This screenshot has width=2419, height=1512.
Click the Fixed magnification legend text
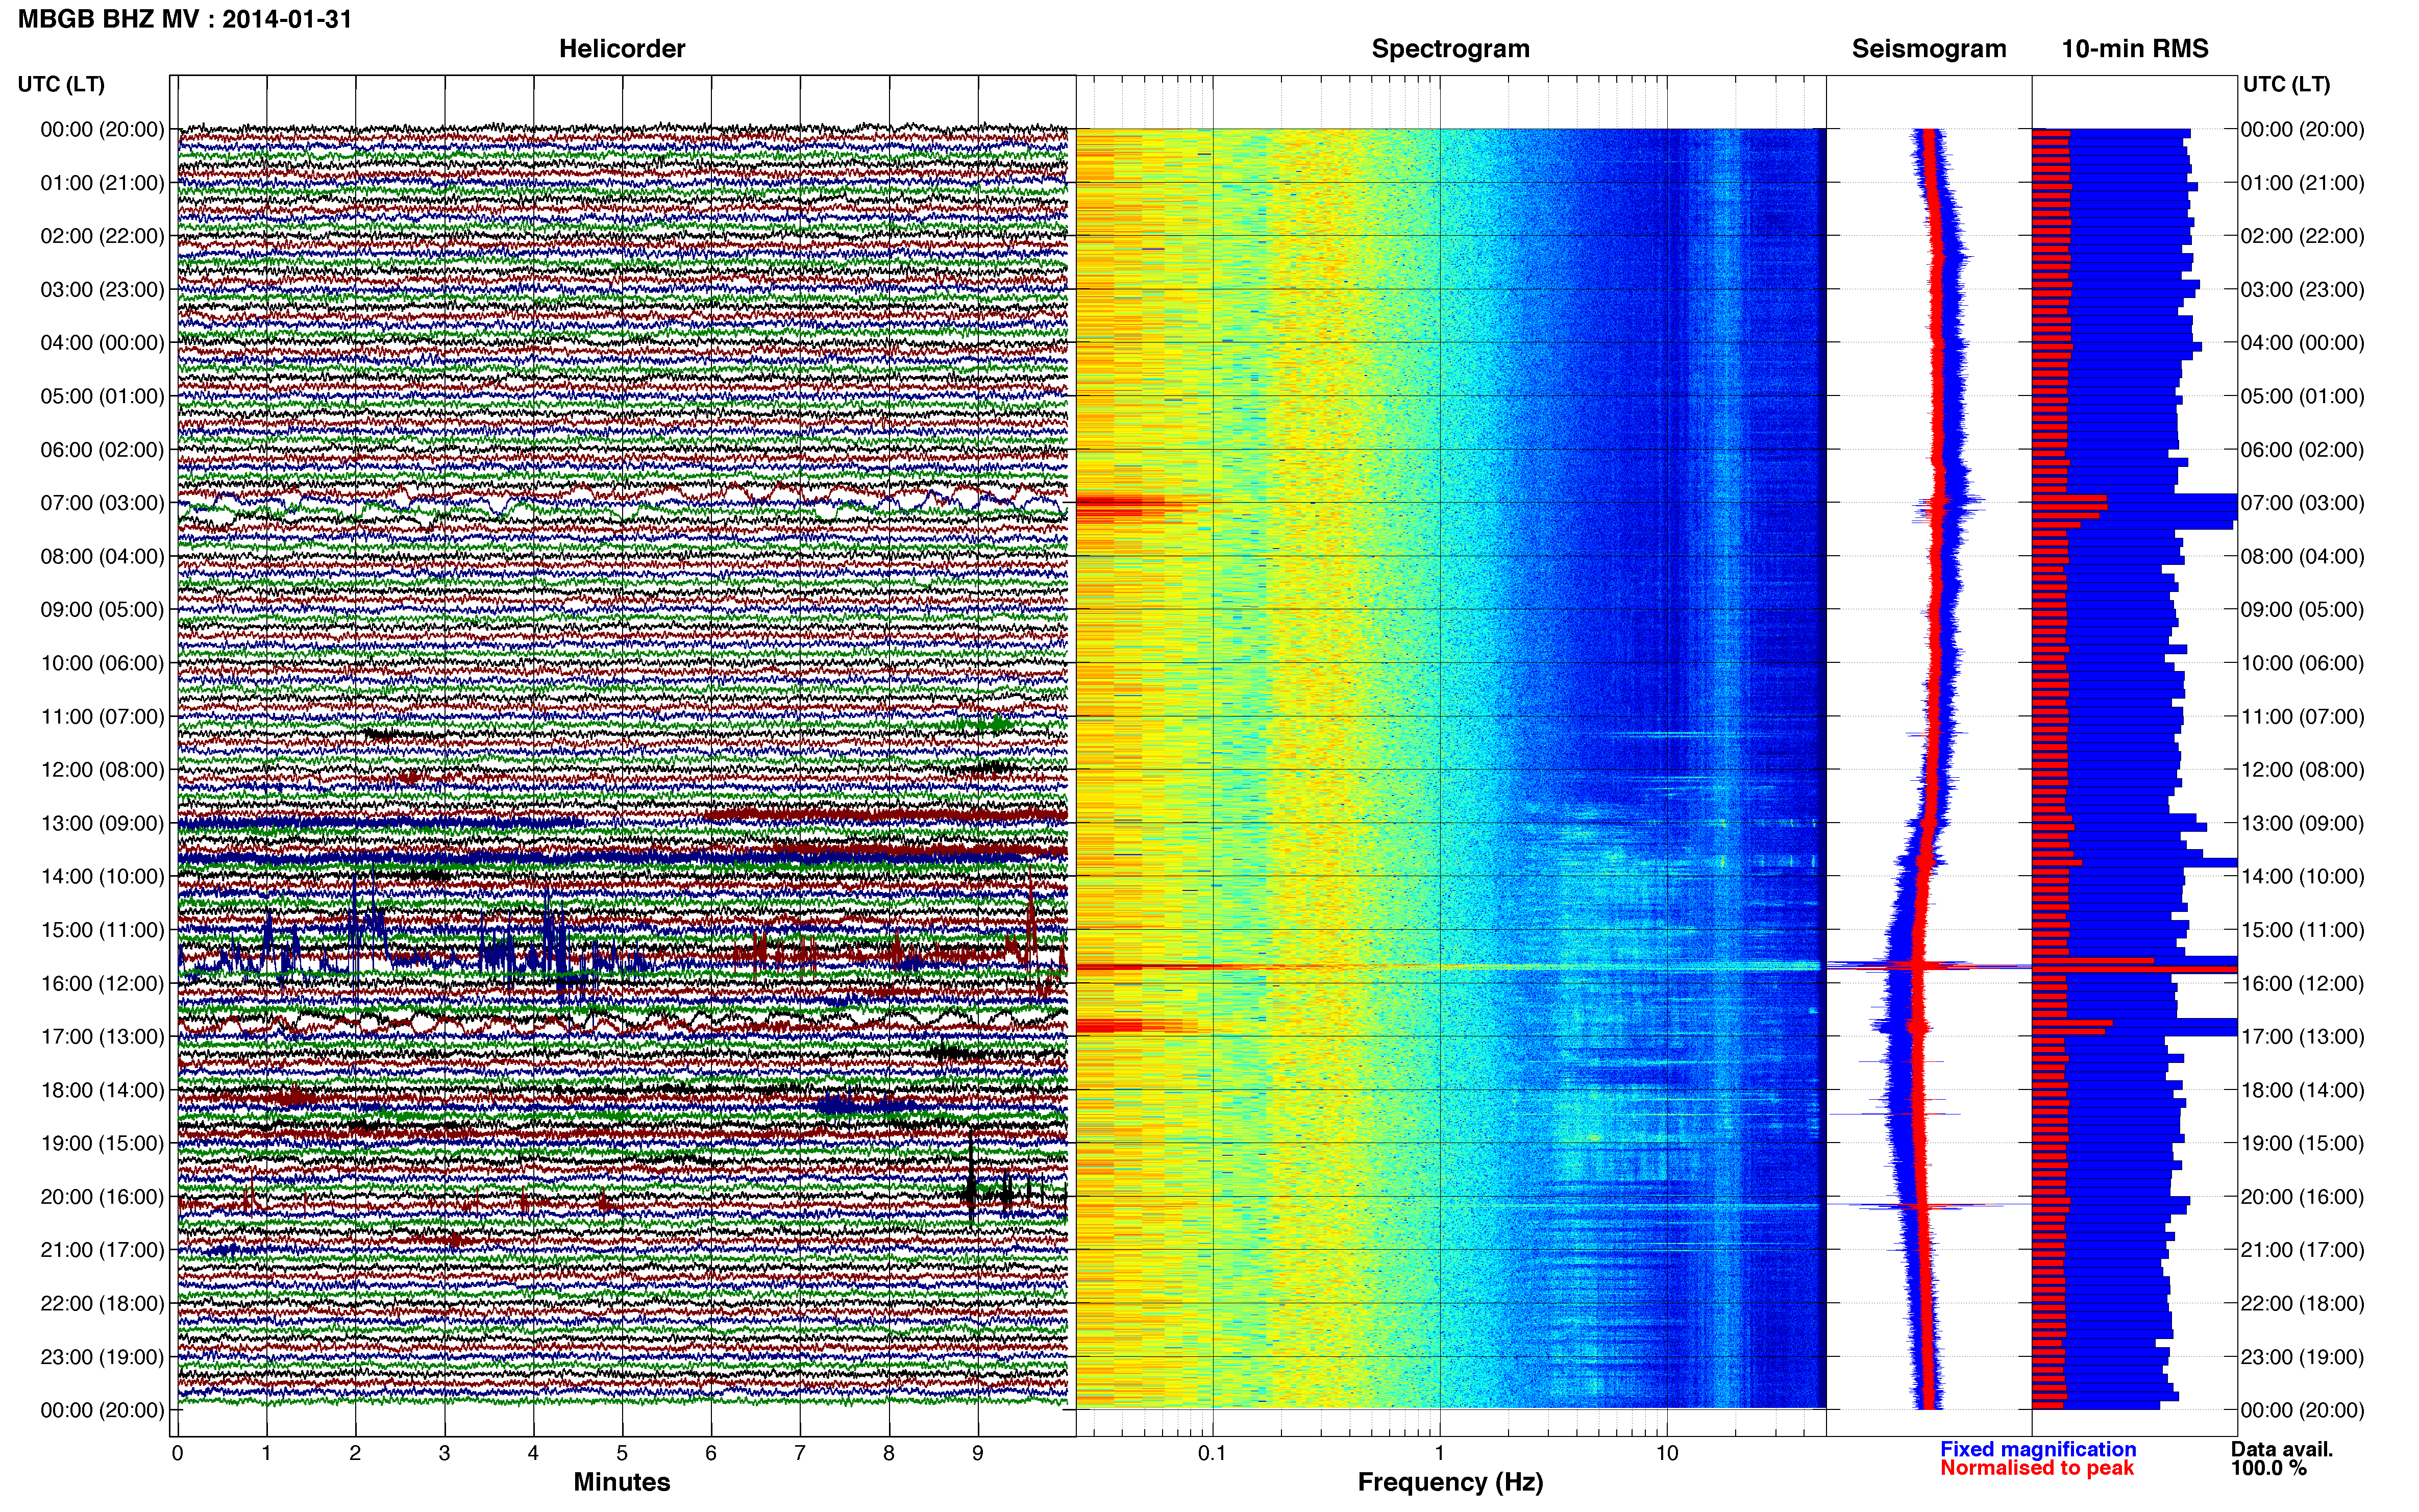point(2038,1449)
